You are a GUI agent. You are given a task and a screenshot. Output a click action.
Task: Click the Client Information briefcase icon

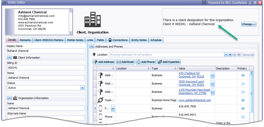coord(15,58)
